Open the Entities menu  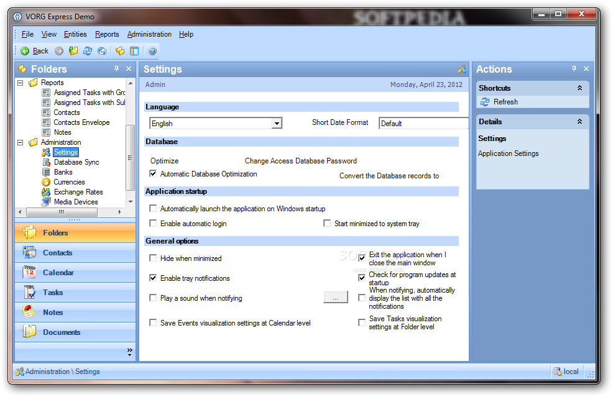[75, 34]
